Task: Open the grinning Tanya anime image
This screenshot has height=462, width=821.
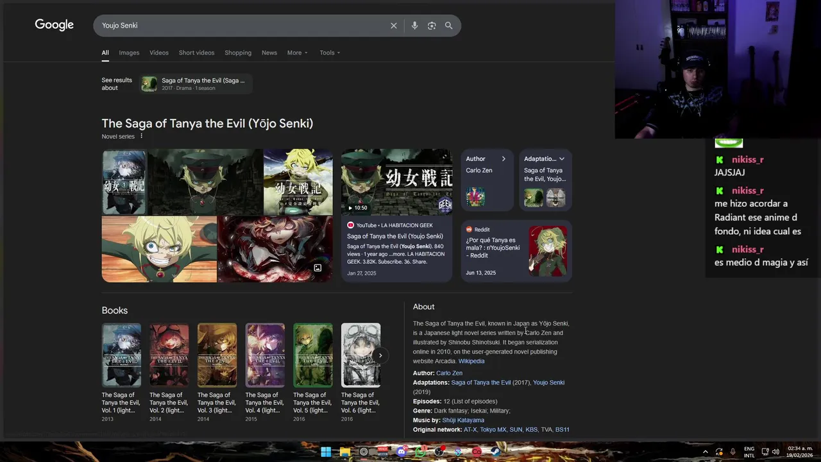Action: pyautogui.click(x=159, y=249)
